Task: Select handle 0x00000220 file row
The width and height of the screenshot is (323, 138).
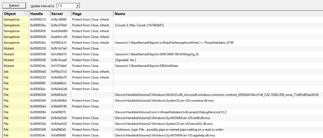Action: click(x=163, y=78)
